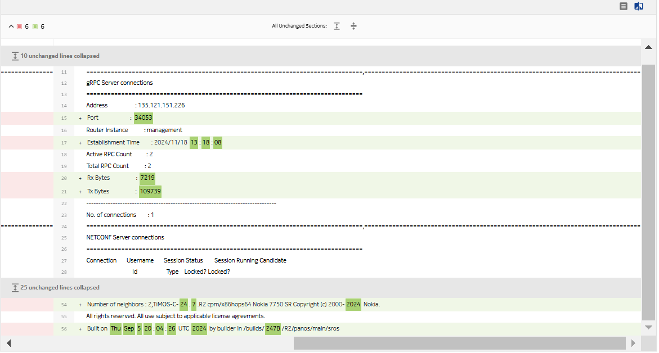Click the plus marker on Port line
This screenshot has height=353, width=659.
click(x=80, y=118)
